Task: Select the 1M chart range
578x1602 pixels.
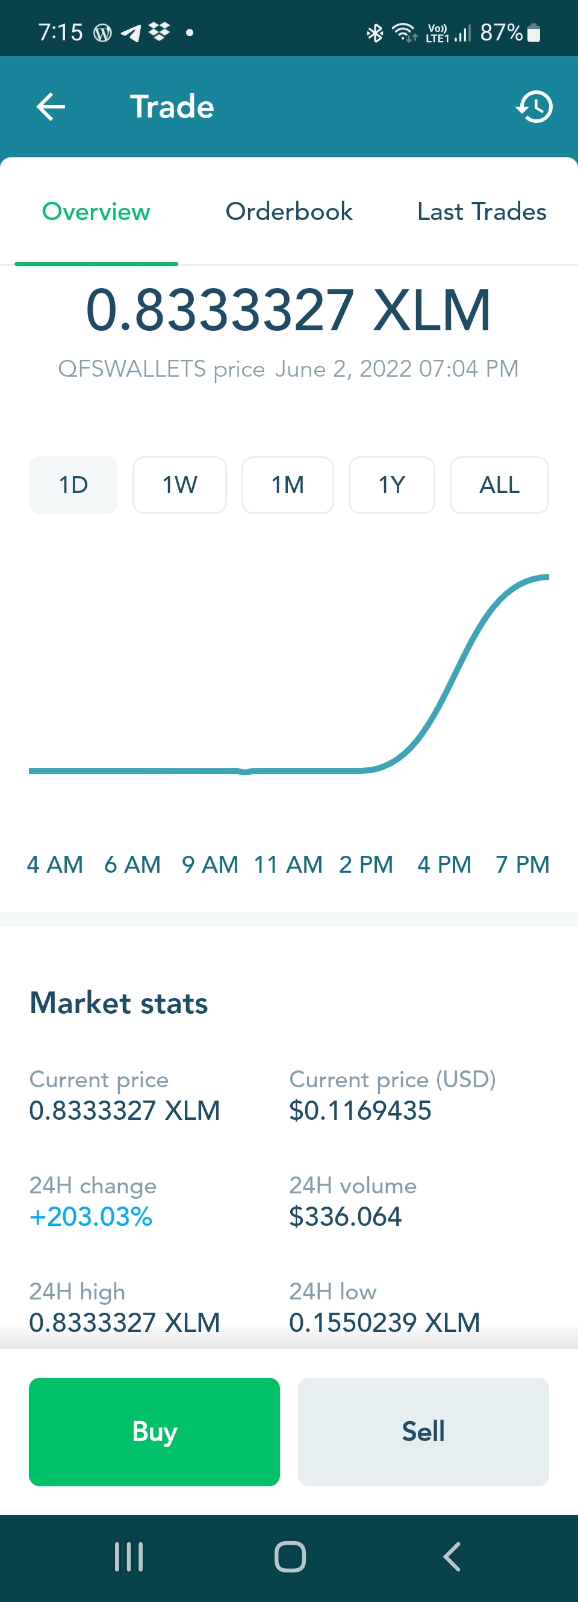Action: click(288, 485)
